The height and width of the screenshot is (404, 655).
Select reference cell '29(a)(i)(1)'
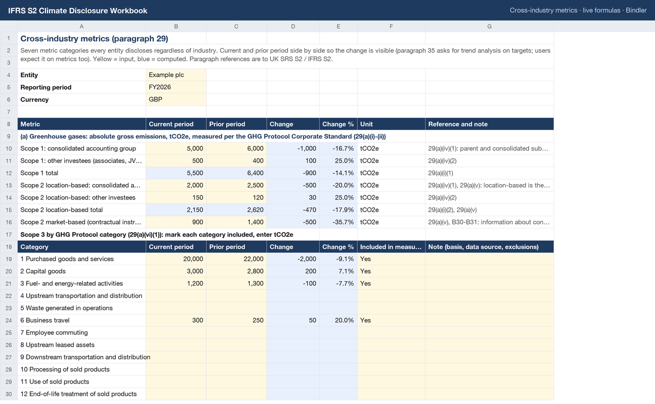(x=489, y=173)
